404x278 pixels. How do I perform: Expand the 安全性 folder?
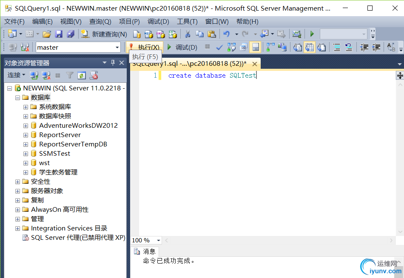(x=17, y=182)
